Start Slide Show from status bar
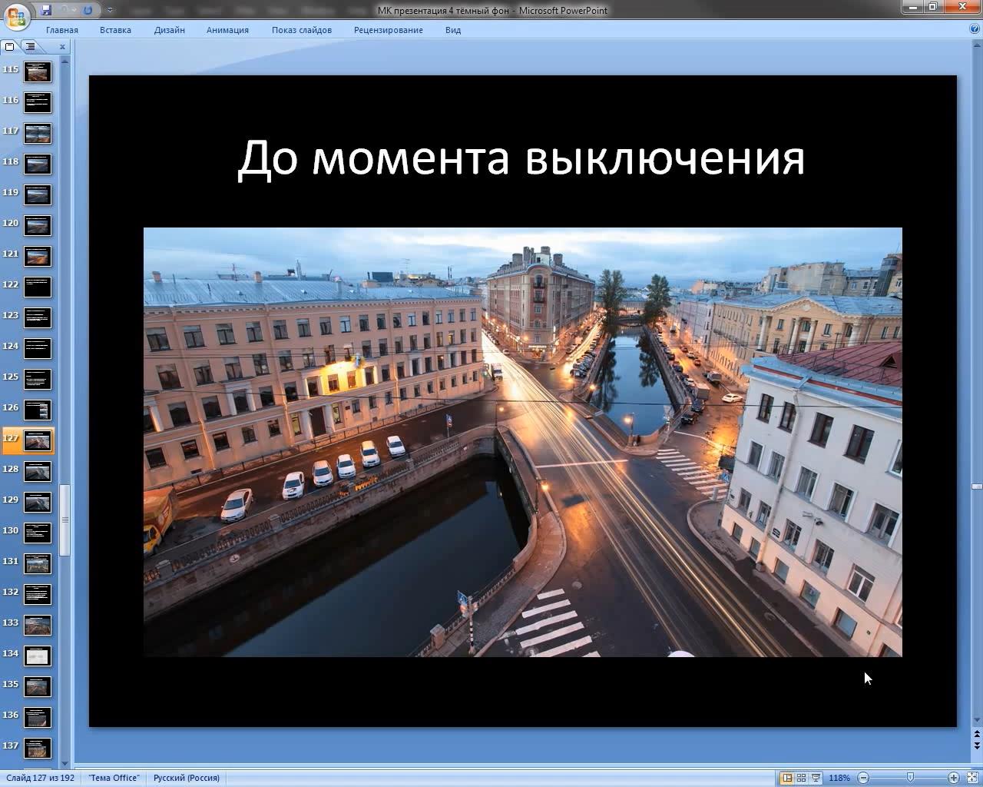 click(x=816, y=778)
